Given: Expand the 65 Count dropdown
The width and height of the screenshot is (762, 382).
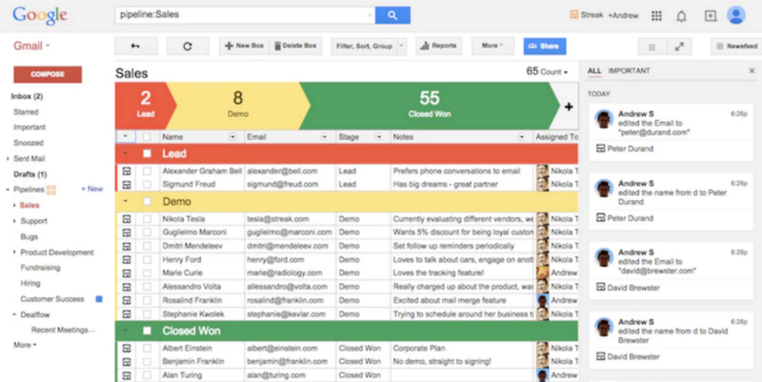Looking at the screenshot, I should 548,71.
